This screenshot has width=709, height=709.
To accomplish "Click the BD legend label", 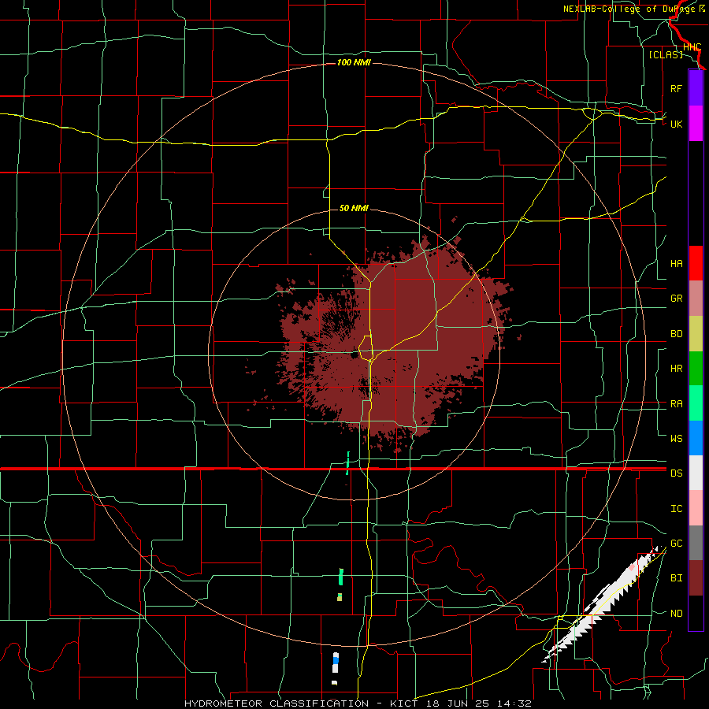I will tap(677, 334).
